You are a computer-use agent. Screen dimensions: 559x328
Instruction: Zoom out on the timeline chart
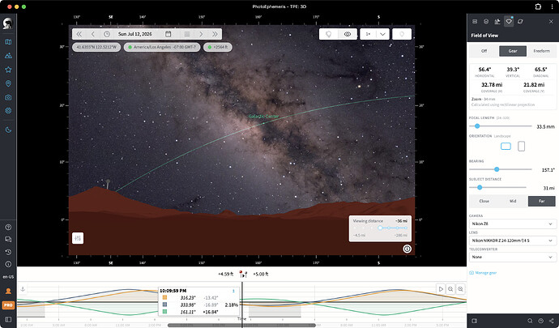[x=461, y=289]
